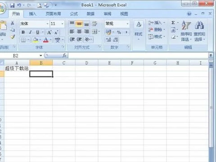Viewport: 216px width, 162px height.
Task: Center text horizontally
Action: click(79, 31)
